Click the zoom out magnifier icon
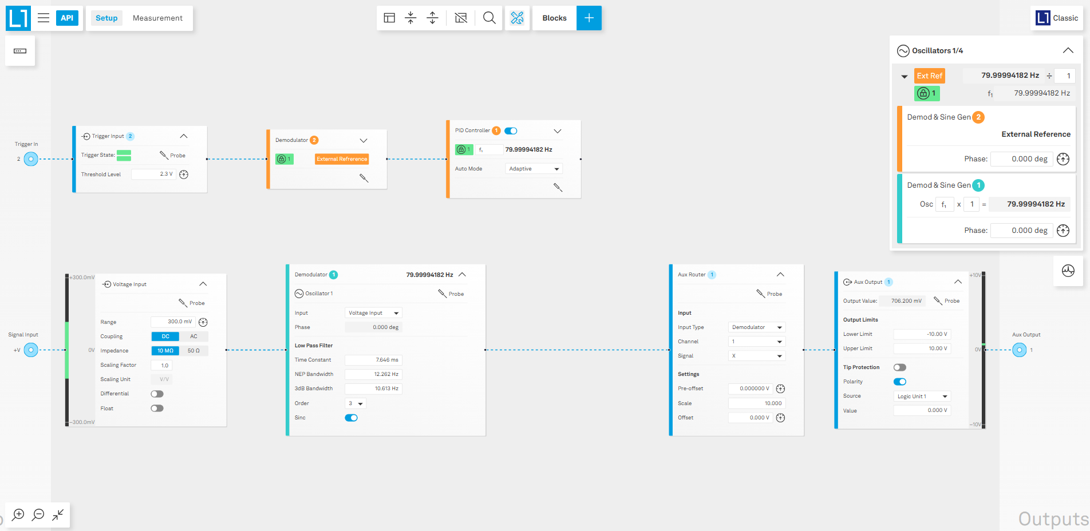1090x531 pixels. point(38,514)
